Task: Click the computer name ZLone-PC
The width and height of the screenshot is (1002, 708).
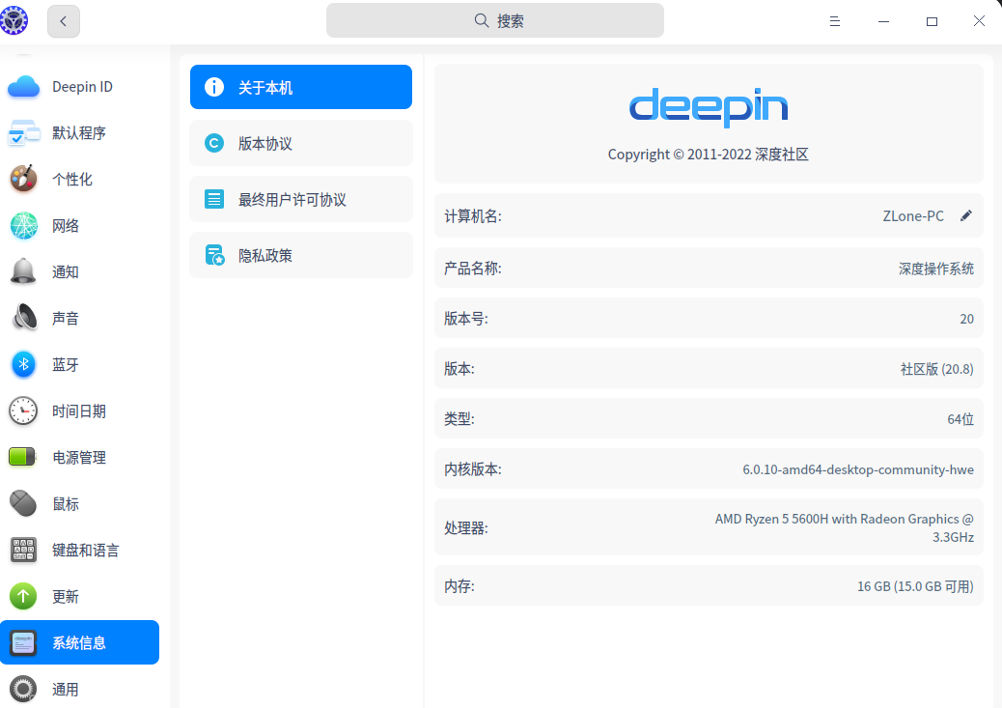Action: (913, 216)
